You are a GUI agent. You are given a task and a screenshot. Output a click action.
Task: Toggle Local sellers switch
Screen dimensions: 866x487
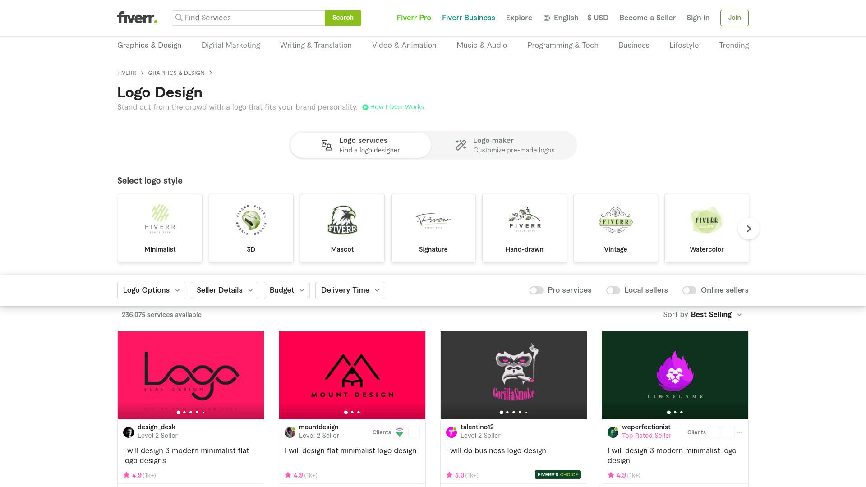tap(613, 290)
